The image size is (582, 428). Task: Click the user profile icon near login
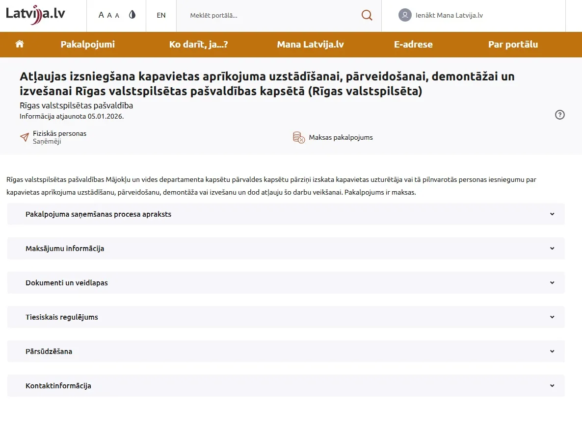[x=404, y=15]
